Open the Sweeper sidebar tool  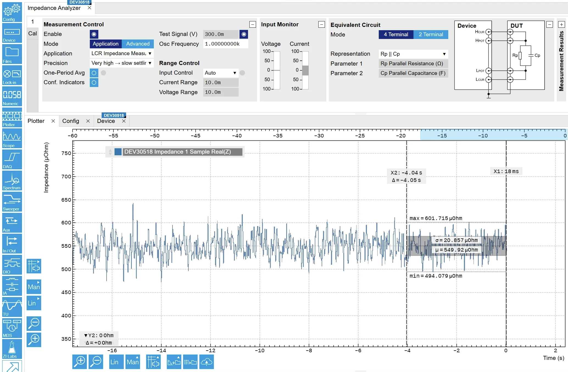[x=12, y=202]
